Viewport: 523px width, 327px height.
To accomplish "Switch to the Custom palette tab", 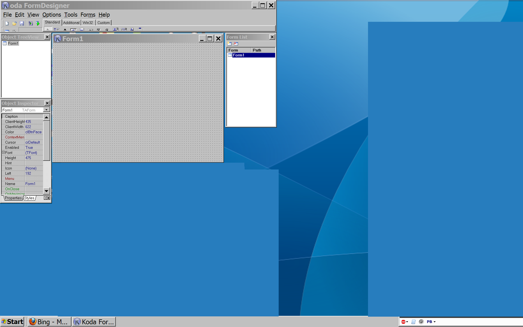I will pyautogui.click(x=104, y=23).
